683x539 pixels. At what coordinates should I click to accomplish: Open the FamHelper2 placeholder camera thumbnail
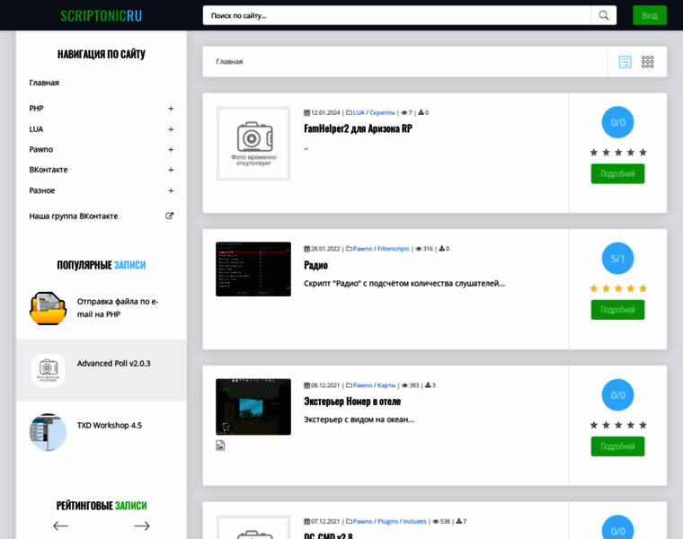(x=253, y=143)
